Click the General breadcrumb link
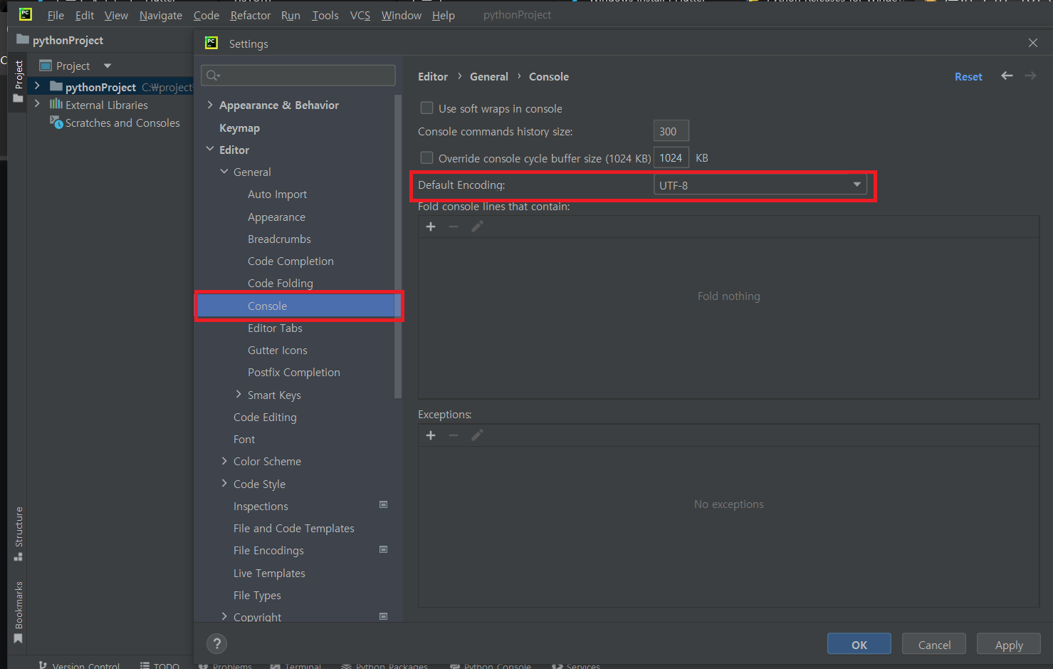This screenshot has width=1053, height=669. point(488,76)
